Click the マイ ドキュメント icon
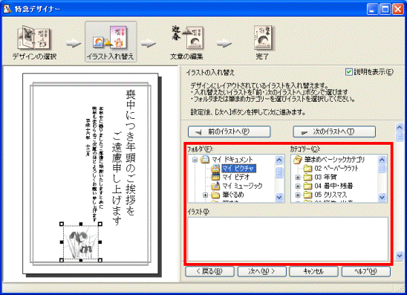This screenshot has height=295, width=407. point(205,160)
